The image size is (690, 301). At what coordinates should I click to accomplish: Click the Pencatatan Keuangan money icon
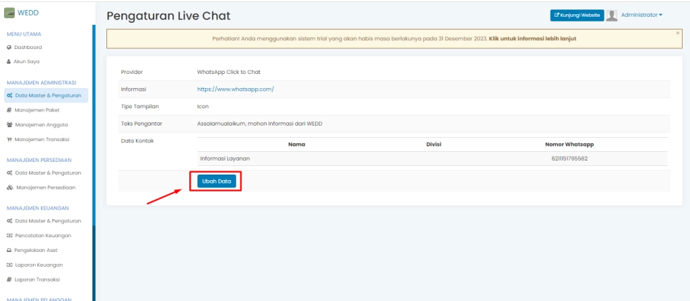click(x=9, y=235)
